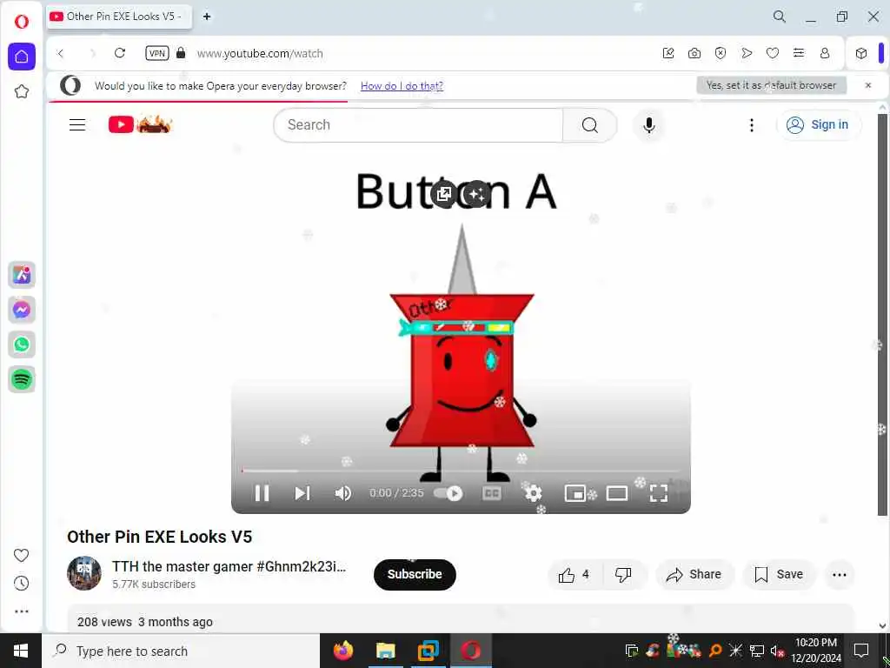890x668 pixels.
Task: Toggle autoplay switch in player
Action: [448, 493]
